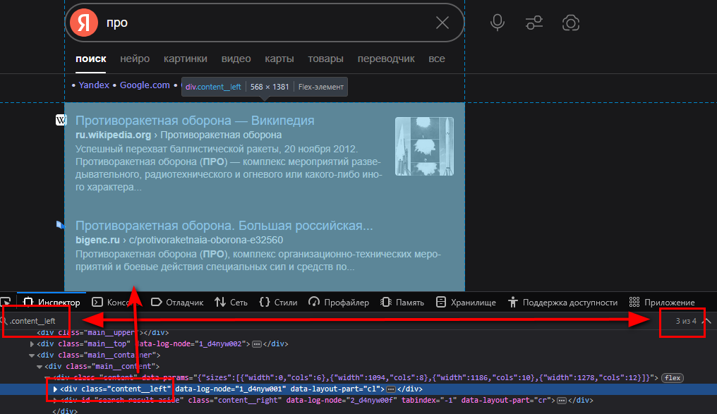This screenshot has height=414, width=717.
Task: Open the "Профайлер" DevTools tab
Action: 339,302
